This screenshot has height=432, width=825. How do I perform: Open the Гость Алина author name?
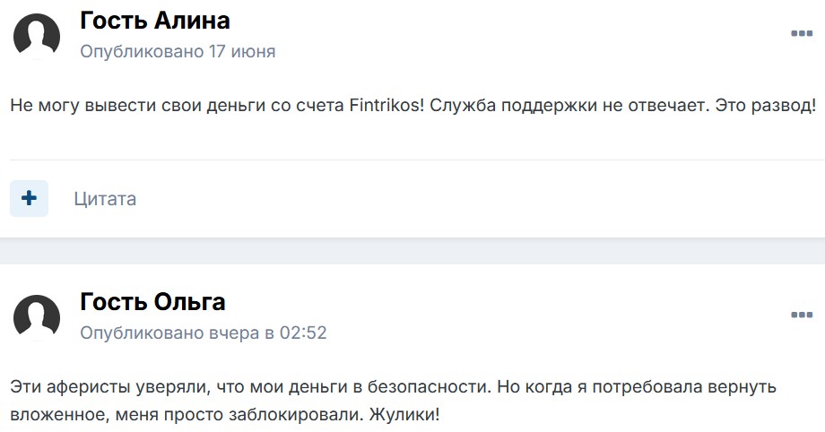click(154, 21)
